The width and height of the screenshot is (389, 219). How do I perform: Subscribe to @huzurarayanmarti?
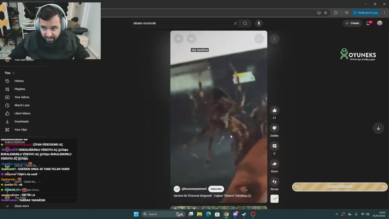point(216,189)
